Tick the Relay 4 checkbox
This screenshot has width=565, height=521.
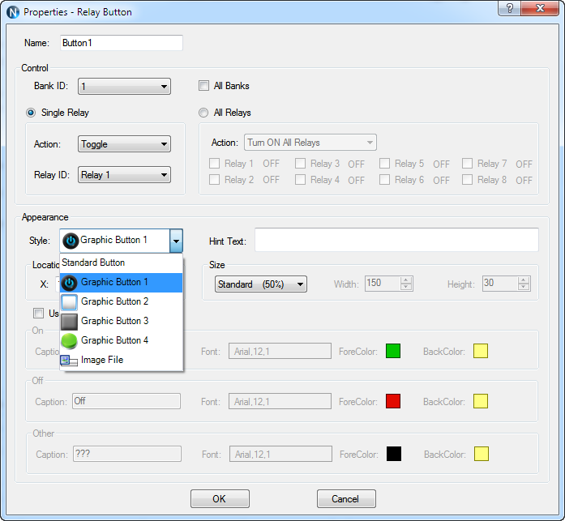pyautogui.click(x=300, y=179)
